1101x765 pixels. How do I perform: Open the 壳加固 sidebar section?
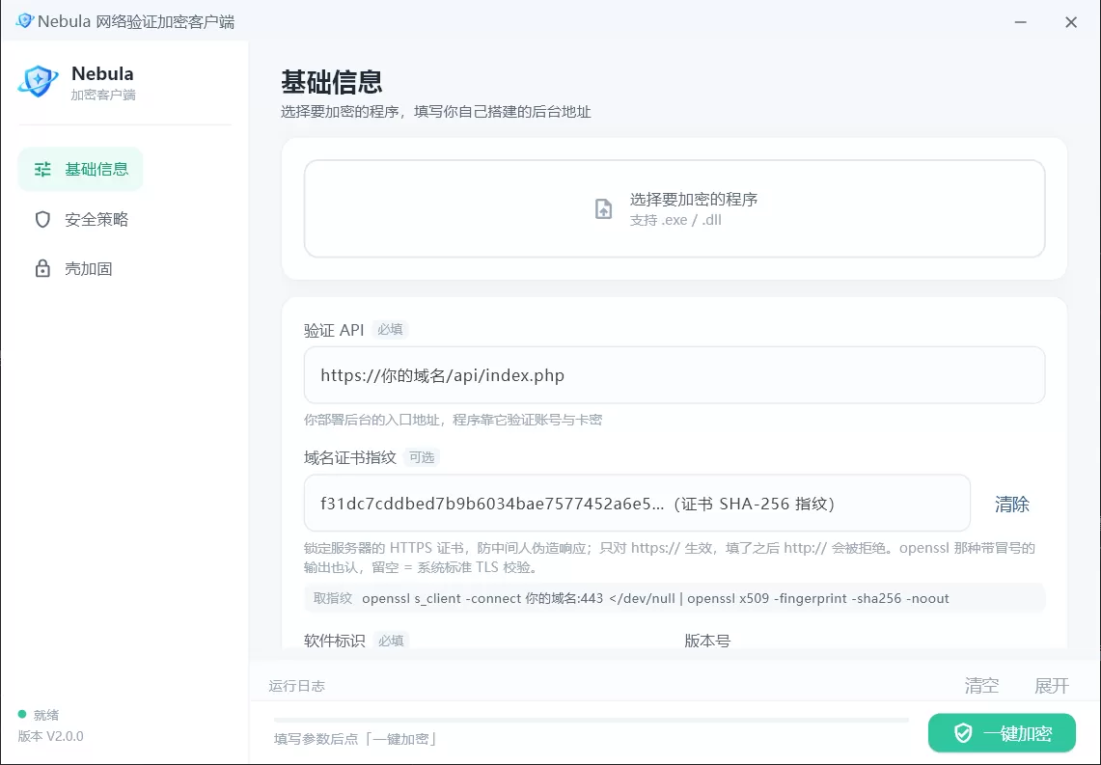point(73,269)
